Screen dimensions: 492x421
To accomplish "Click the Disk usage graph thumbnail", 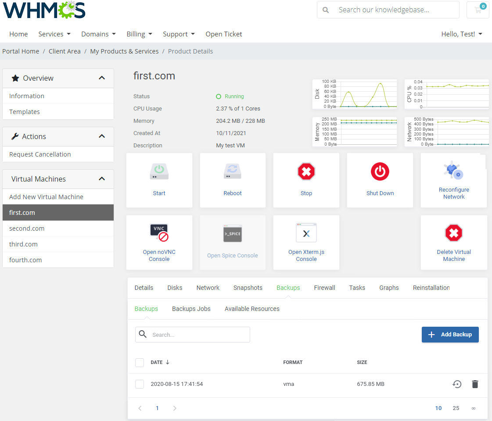I will click(355, 94).
